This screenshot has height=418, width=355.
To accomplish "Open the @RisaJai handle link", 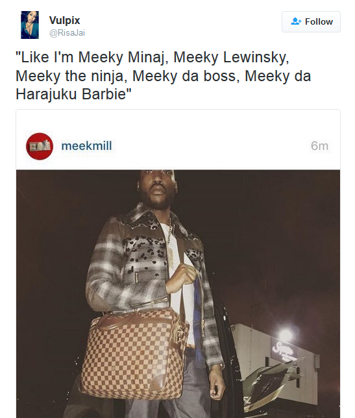I will pyautogui.click(x=67, y=33).
